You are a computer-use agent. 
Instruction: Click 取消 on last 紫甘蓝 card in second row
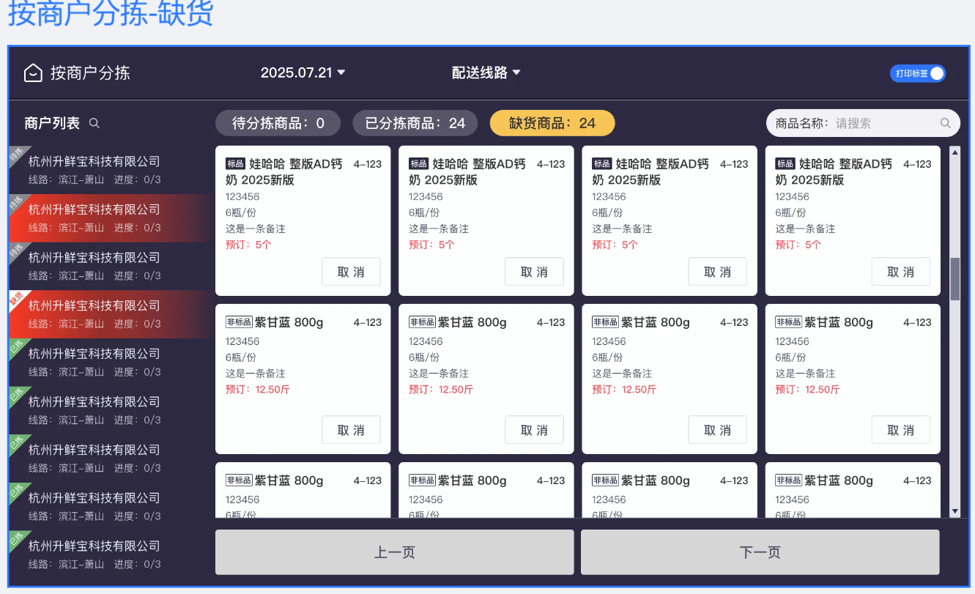(900, 430)
